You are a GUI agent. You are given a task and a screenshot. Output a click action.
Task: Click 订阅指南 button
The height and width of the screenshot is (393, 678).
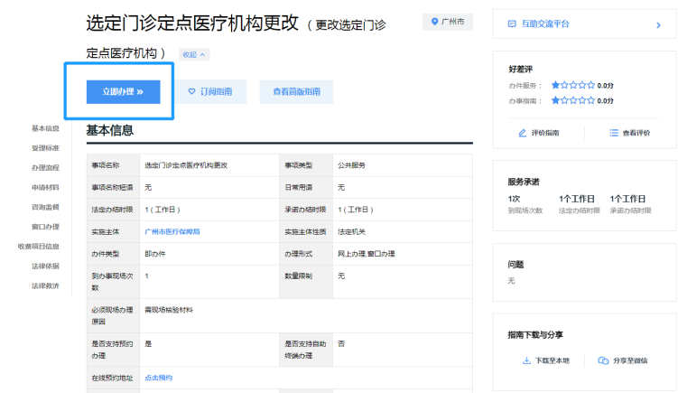coord(210,92)
